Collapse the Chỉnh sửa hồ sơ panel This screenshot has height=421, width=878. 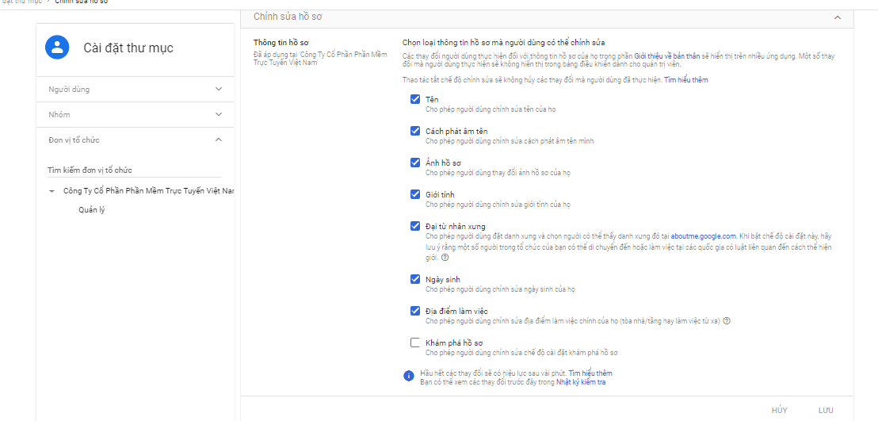(x=838, y=17)
